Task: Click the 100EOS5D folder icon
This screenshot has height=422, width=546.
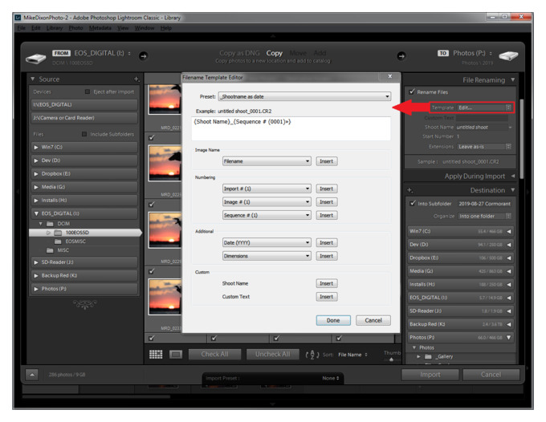Action: click(59, 233)
